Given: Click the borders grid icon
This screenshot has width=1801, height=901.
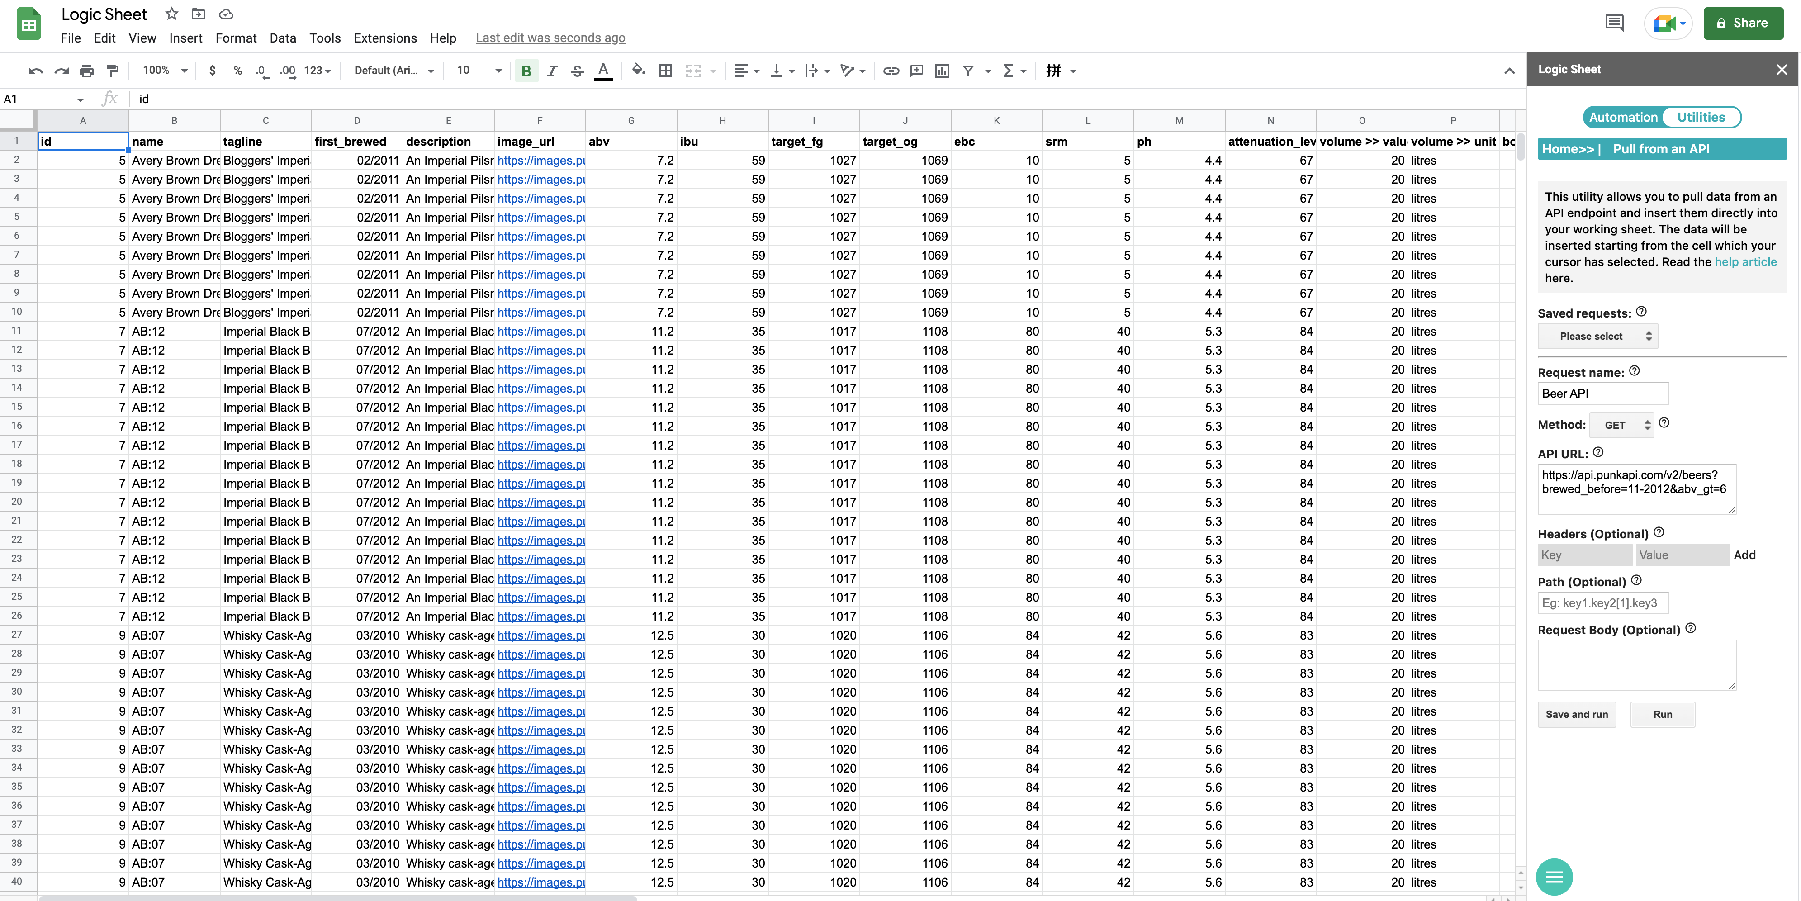Looking at the screenshot, I should click(x=666, y=71).
